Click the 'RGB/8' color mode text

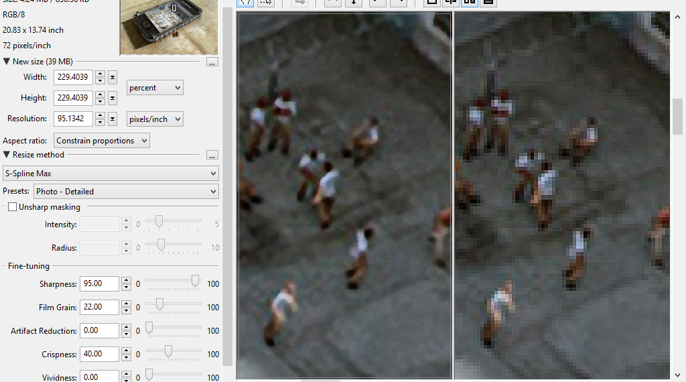(14, 15)
